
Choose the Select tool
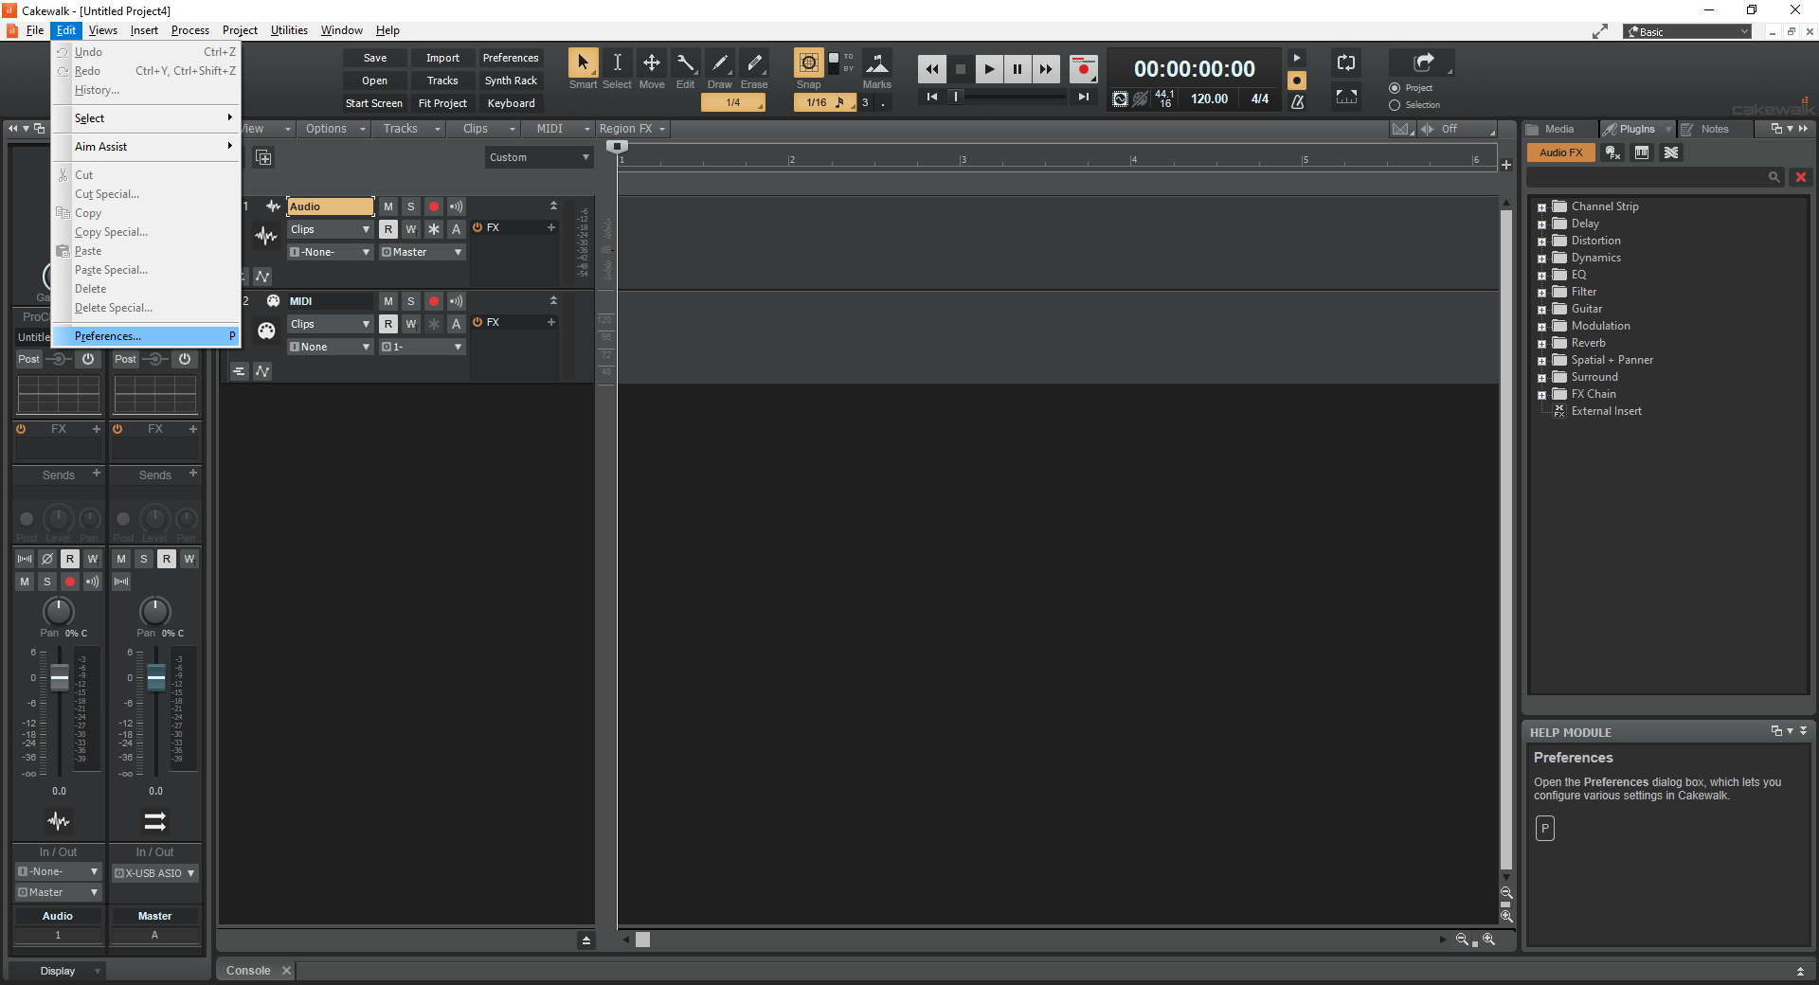pyautogui.click(x=617, y=63)
